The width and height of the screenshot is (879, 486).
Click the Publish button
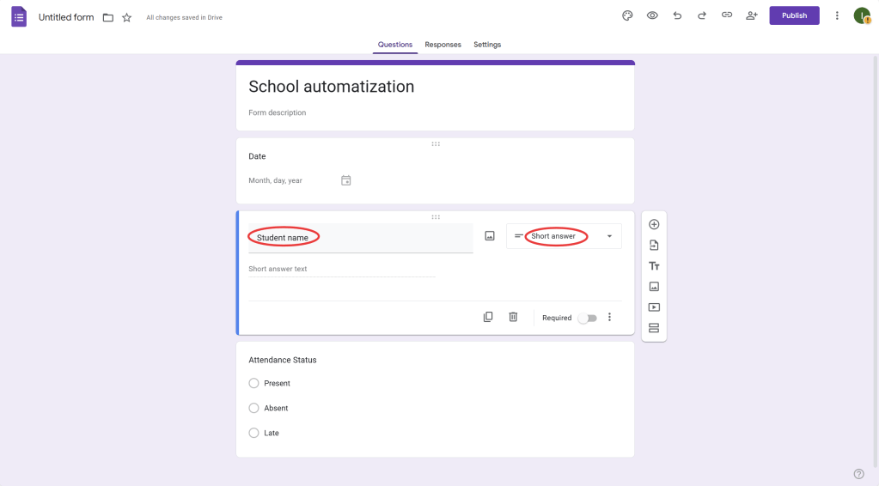coord(794,15)
